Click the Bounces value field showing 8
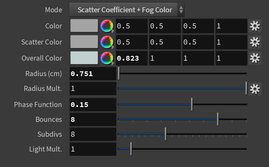Screen dimensions: 269x167 pos(93,119)
